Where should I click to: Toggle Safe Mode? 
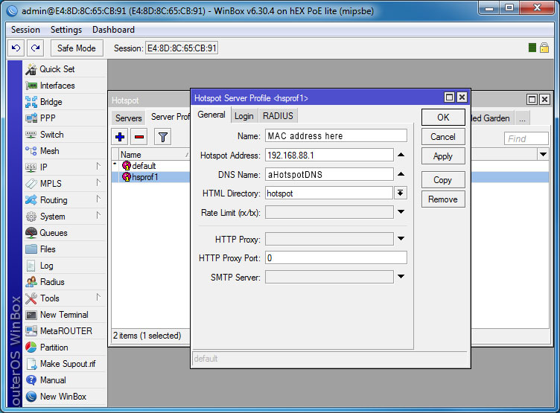pyautogui.click(x=77, y=48)
